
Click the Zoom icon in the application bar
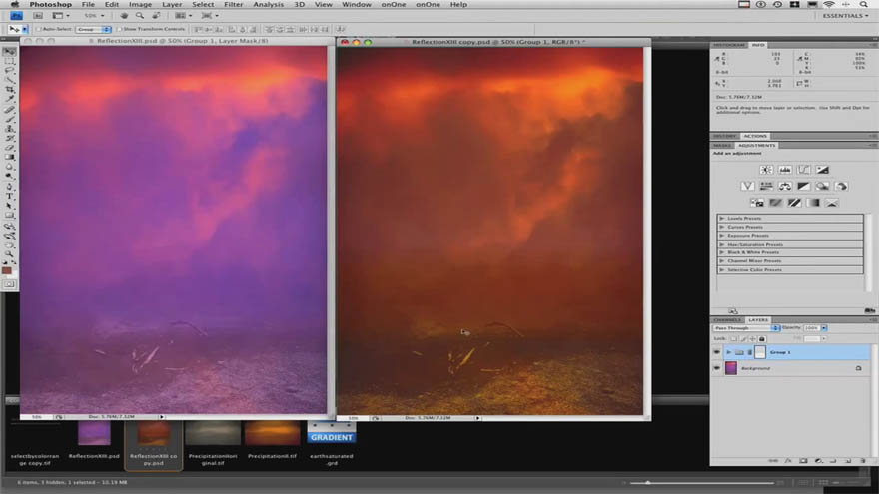tap(140, 16)
